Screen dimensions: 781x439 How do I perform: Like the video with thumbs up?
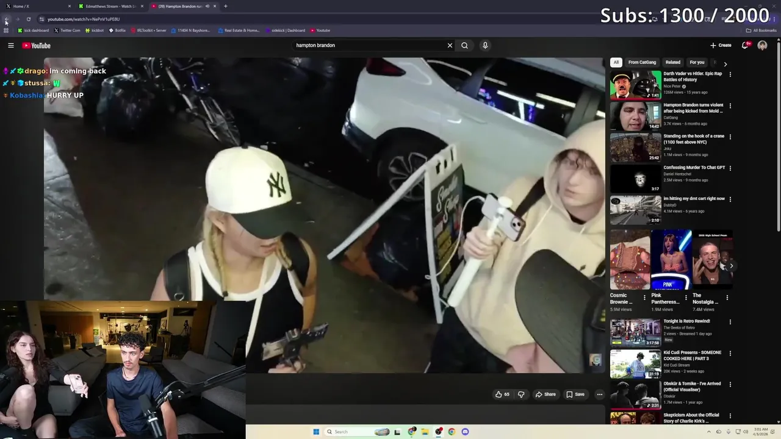click(503, 394)
